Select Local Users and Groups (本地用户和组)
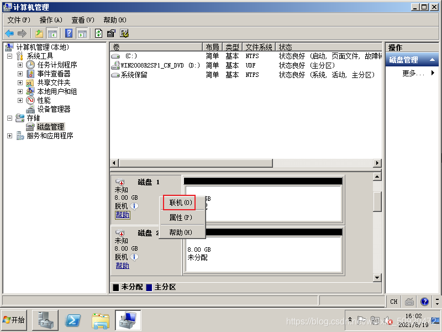Image resolution: width=442 pixels, height=332 pixels. click(x=57, y=91)
